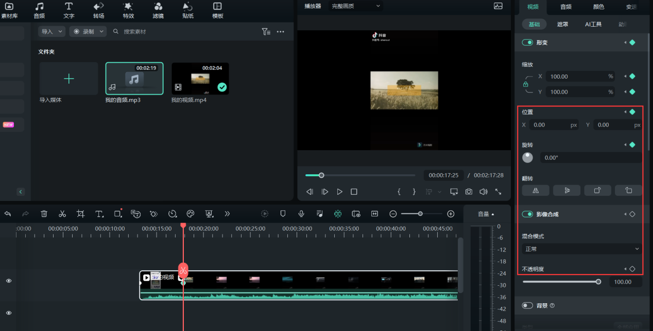This screenshot has width=653, height=331.
Task: Open the 遮罩 mask sub-tab
Action: click(562, 24)
